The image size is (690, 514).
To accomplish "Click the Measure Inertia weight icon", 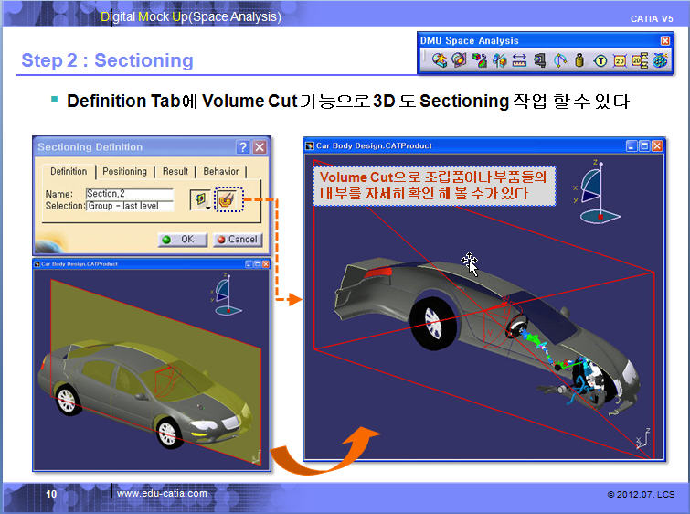I will click(x=579, y=61).
